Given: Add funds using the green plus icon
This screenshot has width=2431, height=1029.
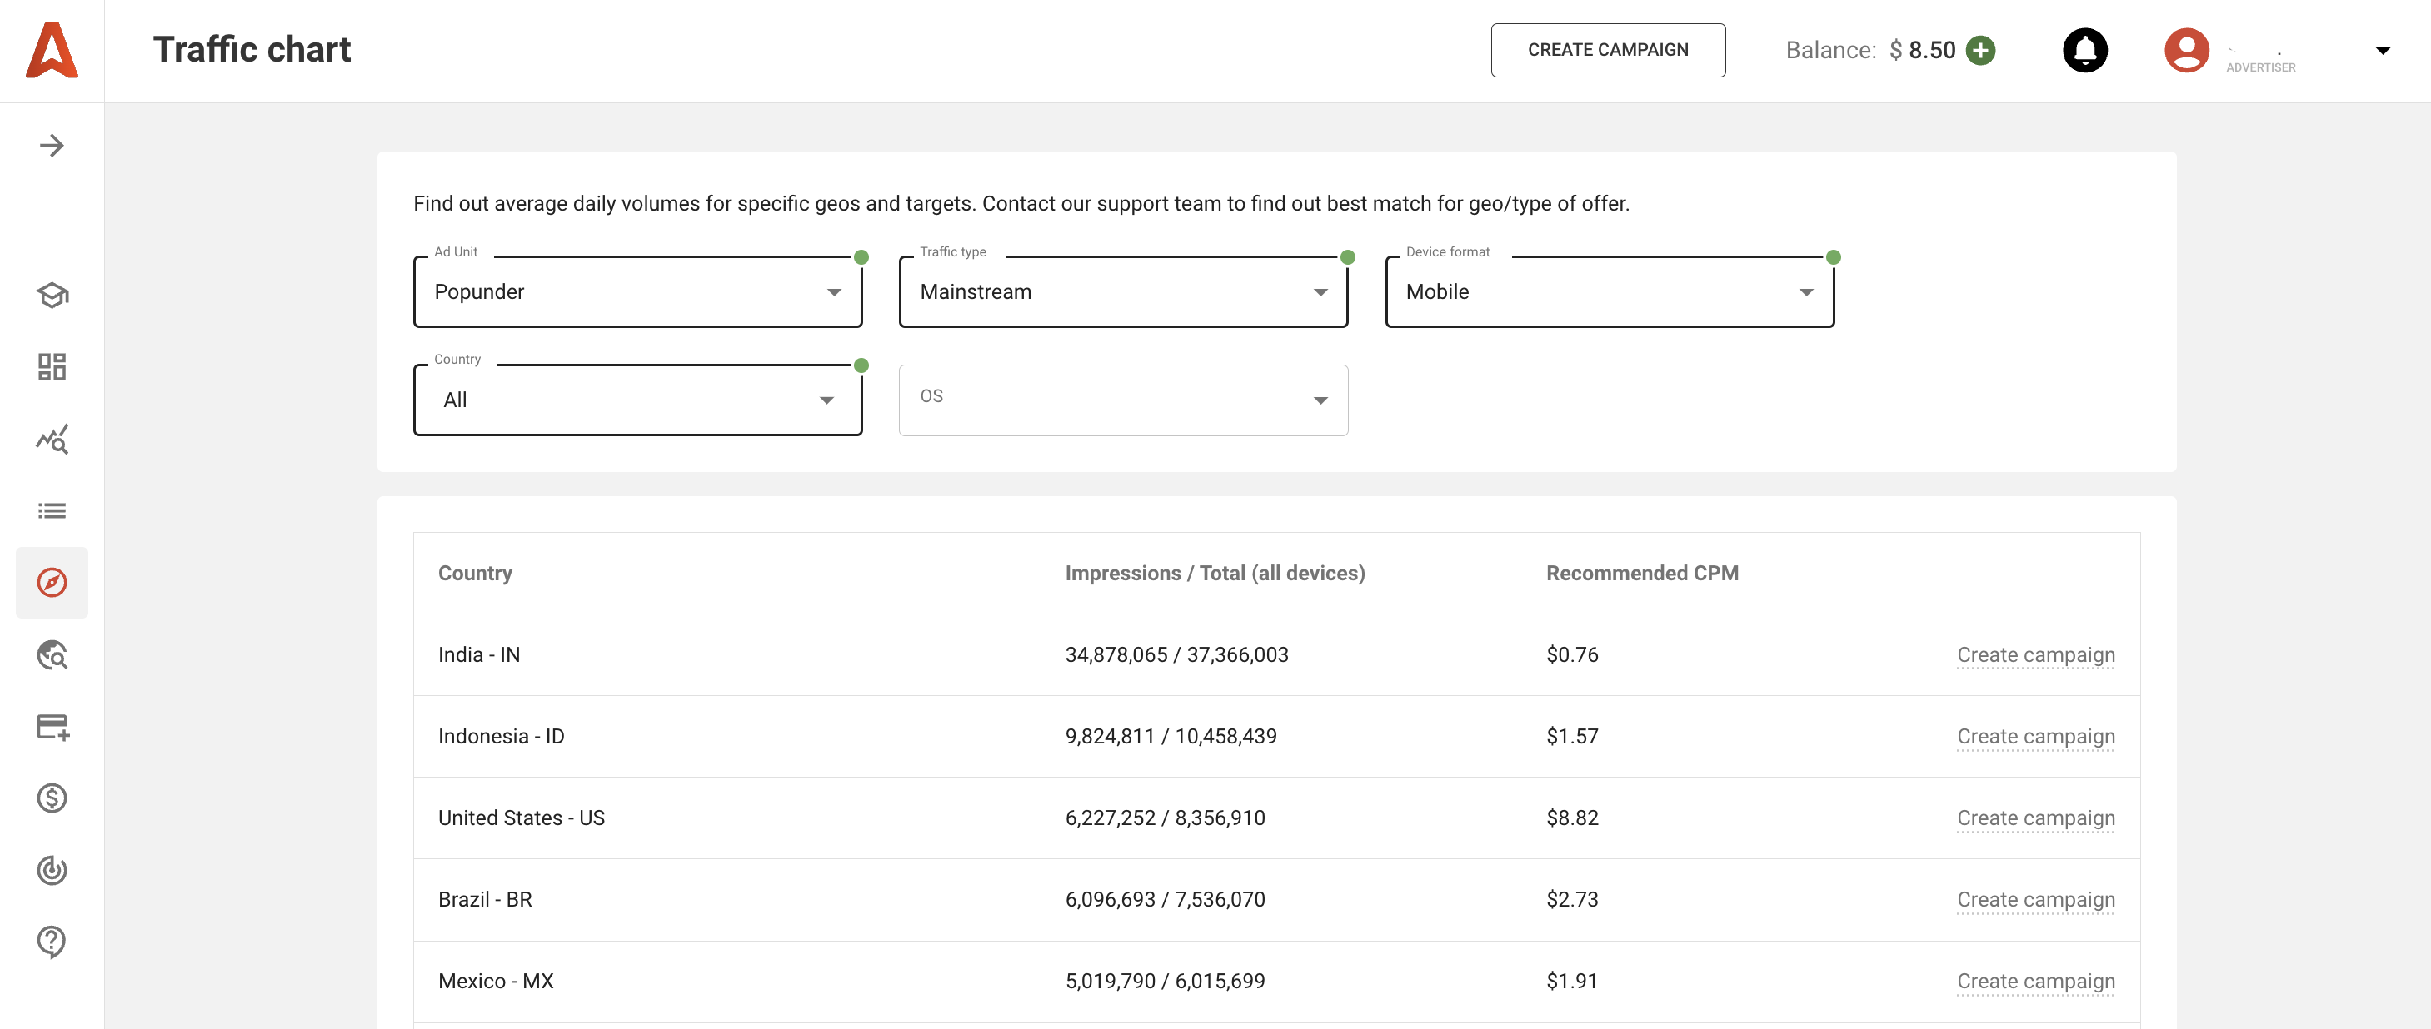Looking at the screenshot, I should (1980, 50).
